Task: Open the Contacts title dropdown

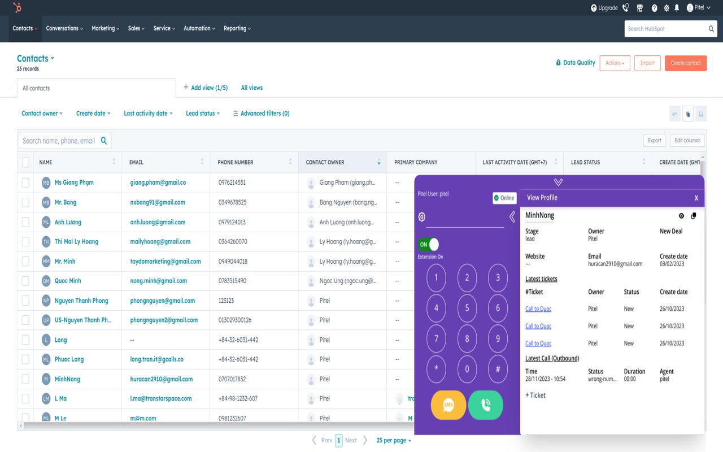Action: (36, 59)
